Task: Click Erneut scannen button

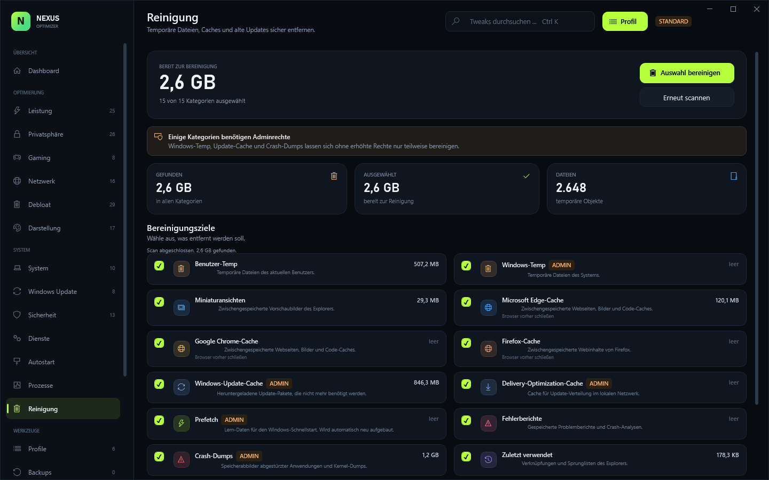Action: (687, 98)
